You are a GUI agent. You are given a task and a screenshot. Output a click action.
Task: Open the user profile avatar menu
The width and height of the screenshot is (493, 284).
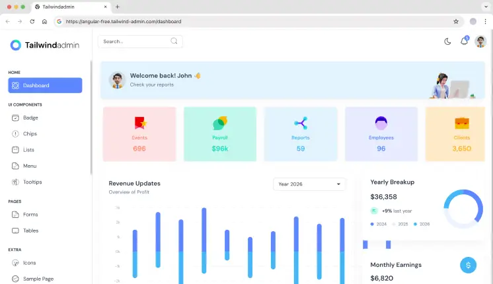(480, 41)
